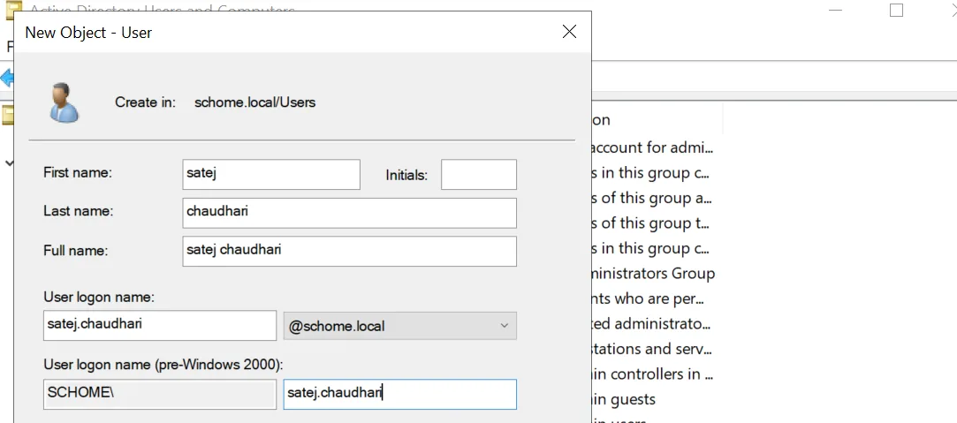
Task: Click the Last name field containing chaudhari
Action: 349,213
